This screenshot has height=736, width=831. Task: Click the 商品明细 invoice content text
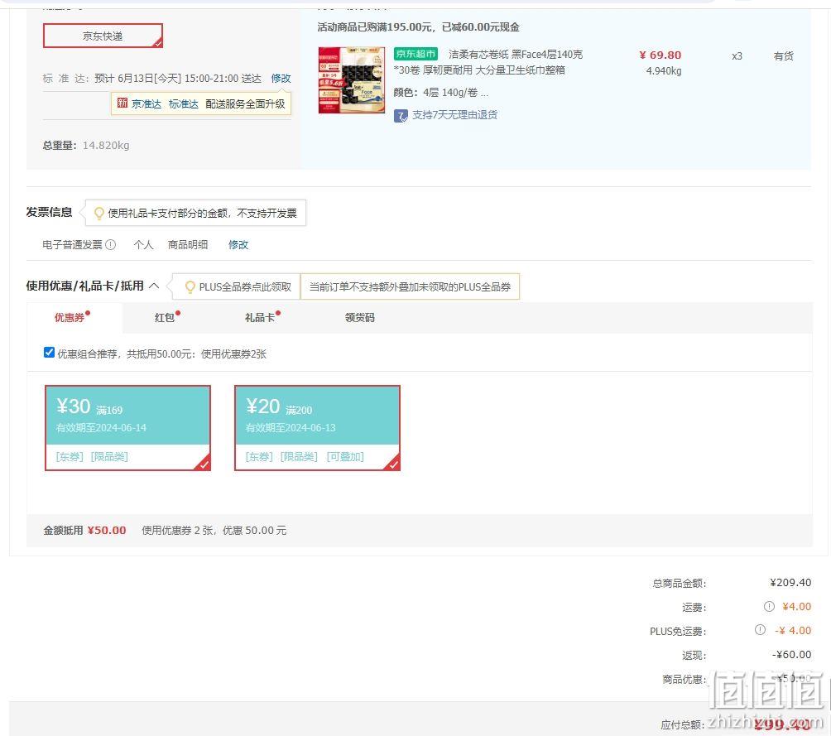[x=188, y=244]
